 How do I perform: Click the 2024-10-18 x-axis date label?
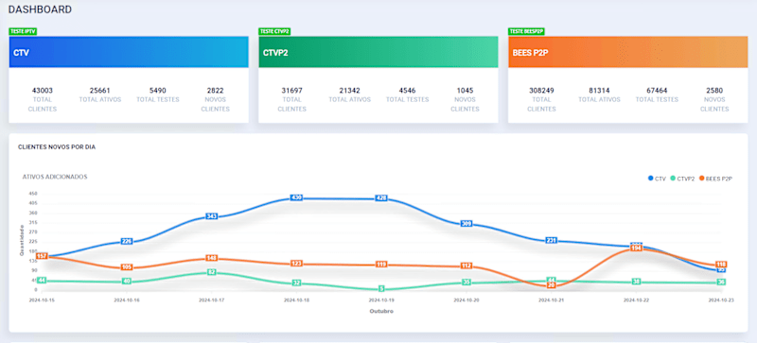[296, 300]
